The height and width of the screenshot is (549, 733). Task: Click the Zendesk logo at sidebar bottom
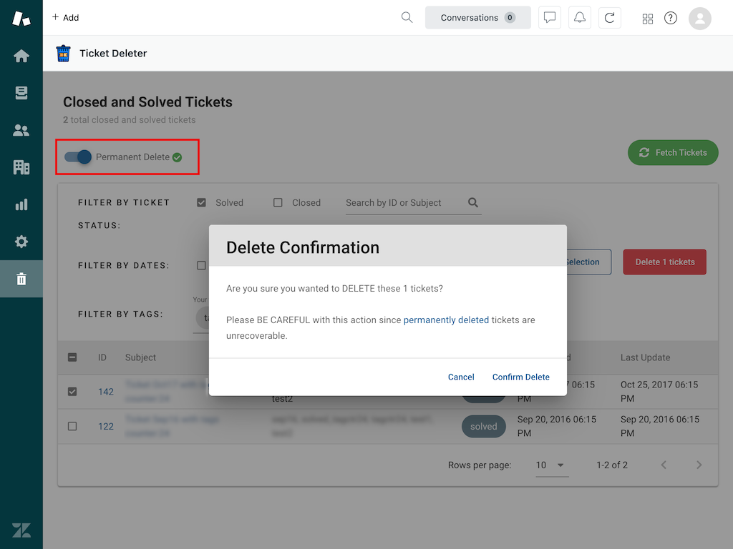tap(21, 530)
